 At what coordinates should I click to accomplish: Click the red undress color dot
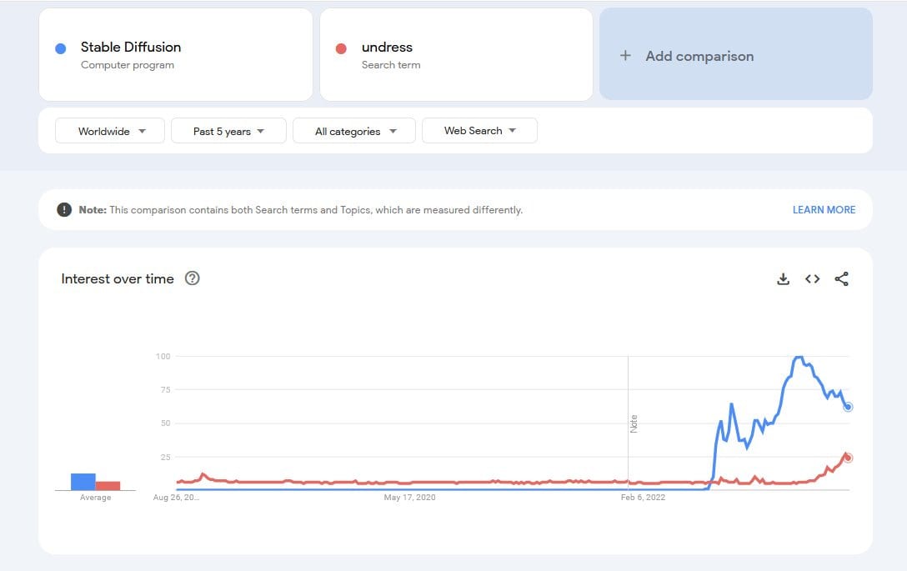(x=340, y=48)
